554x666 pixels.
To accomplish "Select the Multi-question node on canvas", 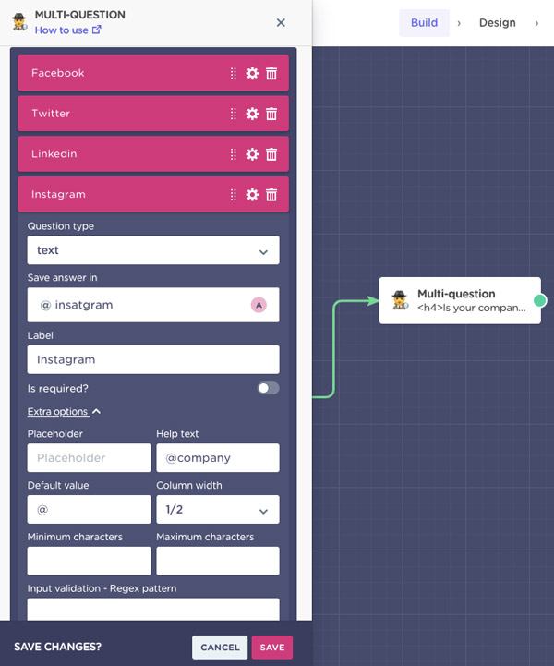I will 460,301.
